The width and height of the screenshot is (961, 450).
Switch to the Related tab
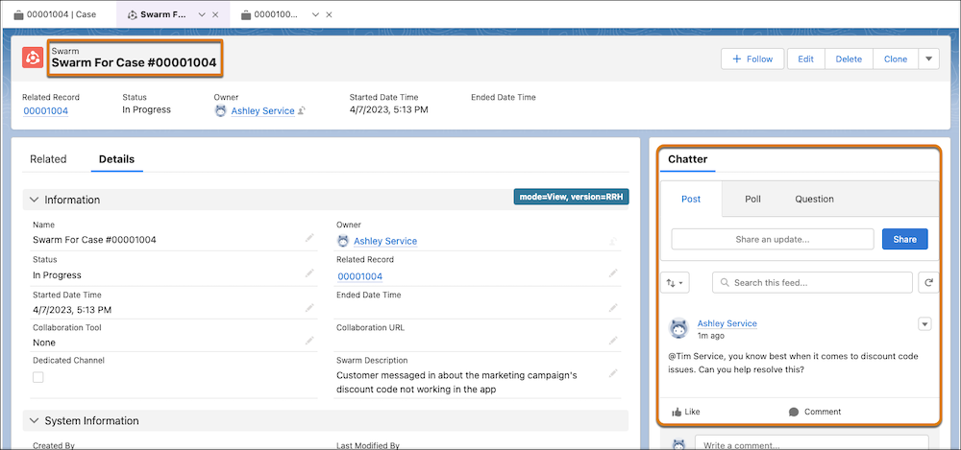48,159
